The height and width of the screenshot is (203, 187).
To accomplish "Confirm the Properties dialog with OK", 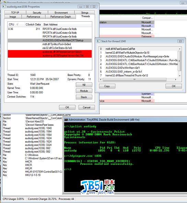I will (x=67, y=107).
